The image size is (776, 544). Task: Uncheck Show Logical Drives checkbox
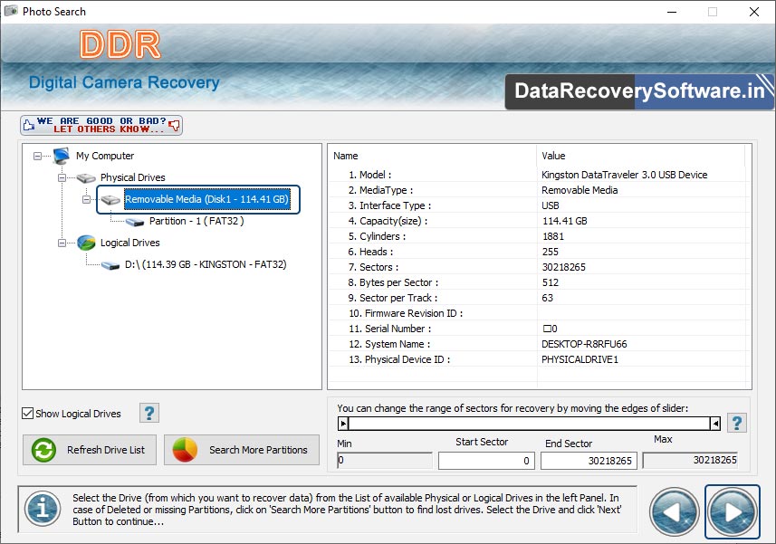coord(28,414)
